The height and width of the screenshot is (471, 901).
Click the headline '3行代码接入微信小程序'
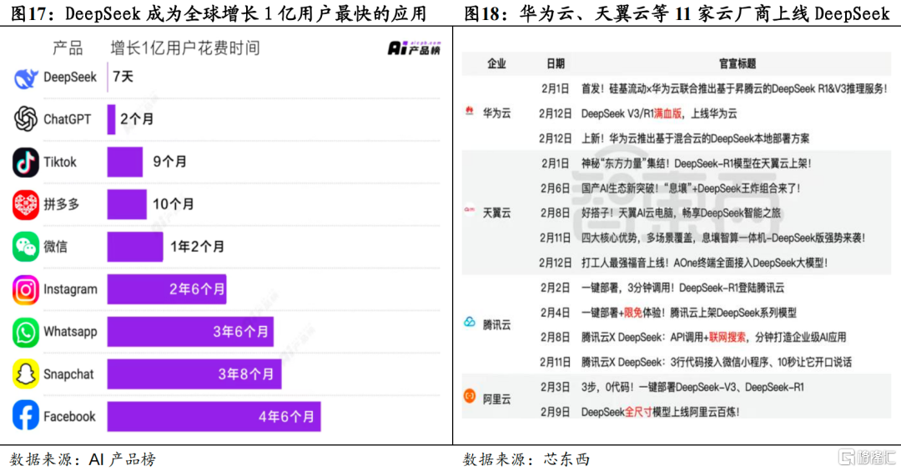point(716,363)
